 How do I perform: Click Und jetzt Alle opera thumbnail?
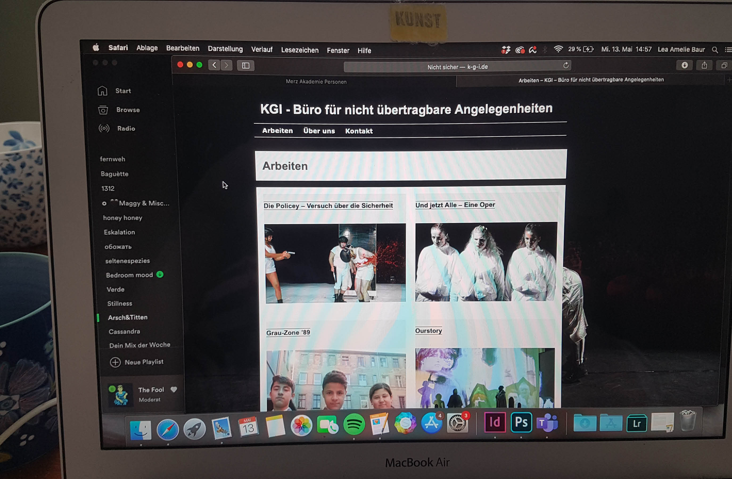point(486,262)
